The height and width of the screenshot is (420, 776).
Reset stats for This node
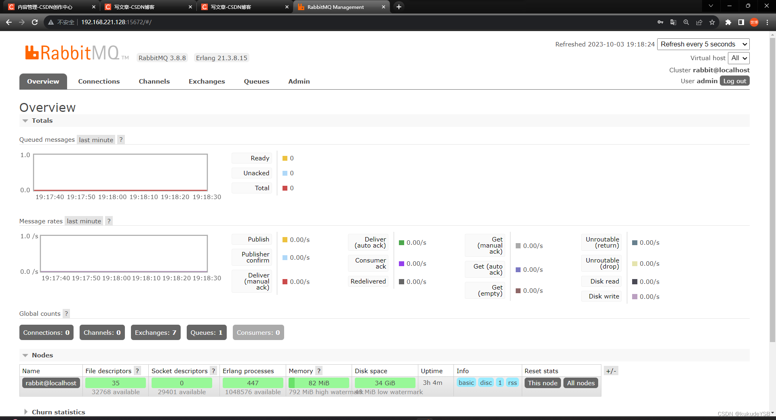click(x=542, y=383)
